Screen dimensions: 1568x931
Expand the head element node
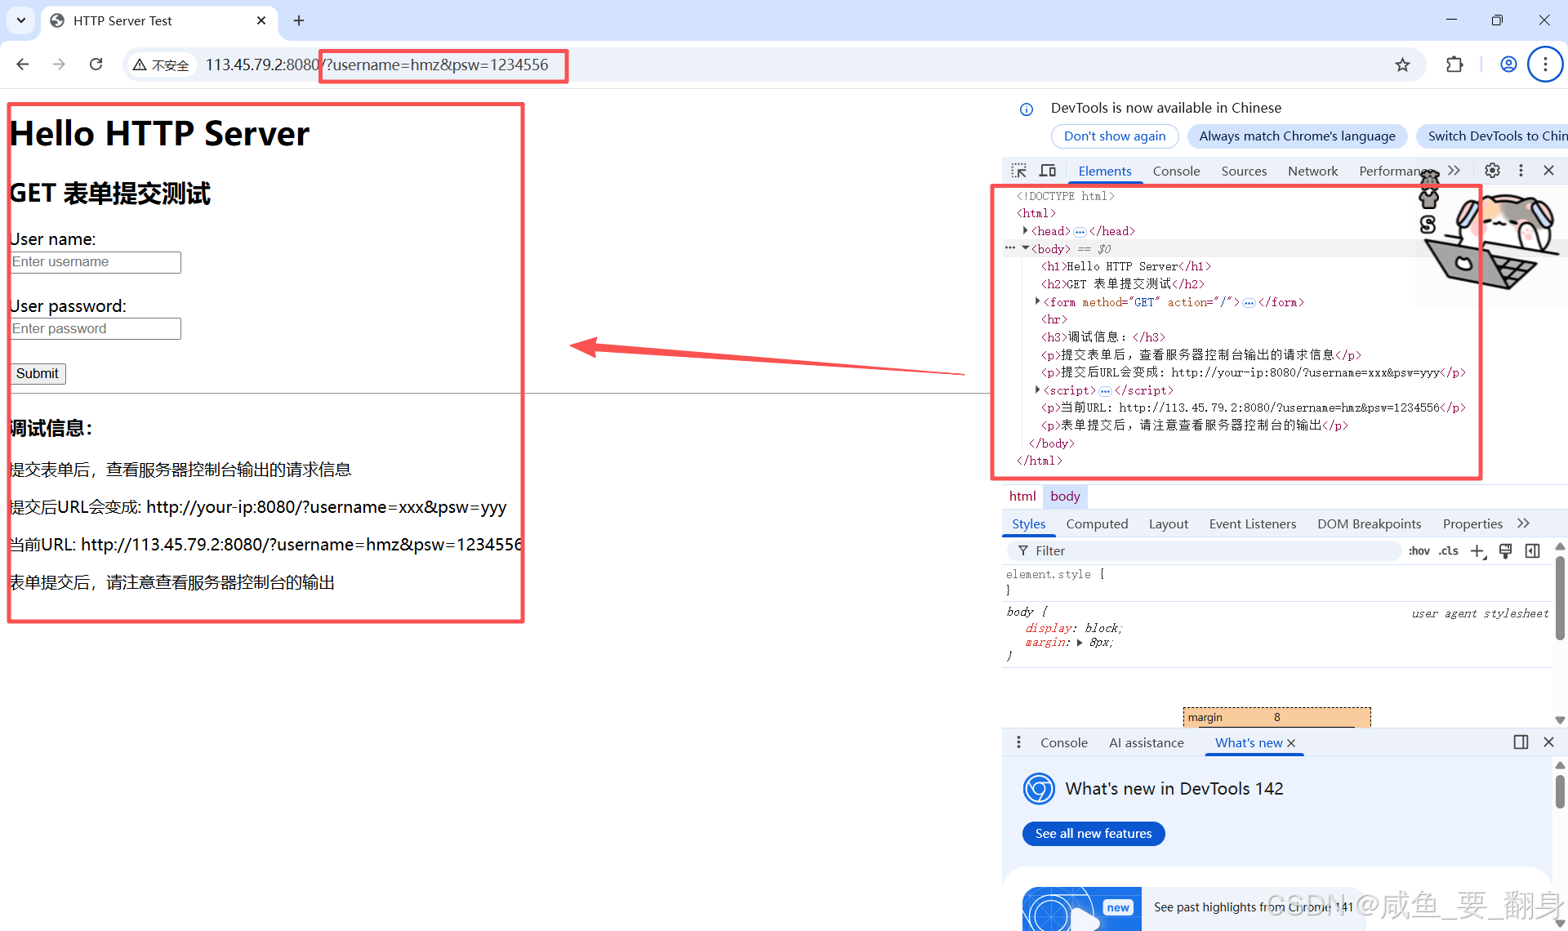[x=1026, y=231]
